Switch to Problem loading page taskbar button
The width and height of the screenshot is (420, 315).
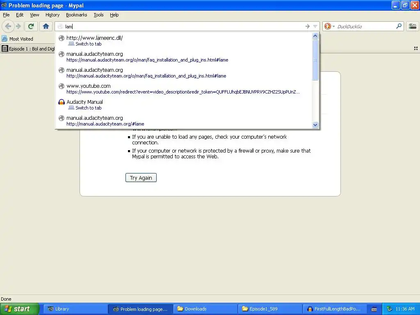140,309
